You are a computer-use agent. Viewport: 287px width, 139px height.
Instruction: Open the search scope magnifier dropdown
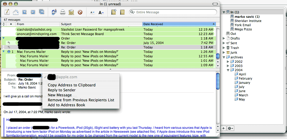(x=133, y=12)
